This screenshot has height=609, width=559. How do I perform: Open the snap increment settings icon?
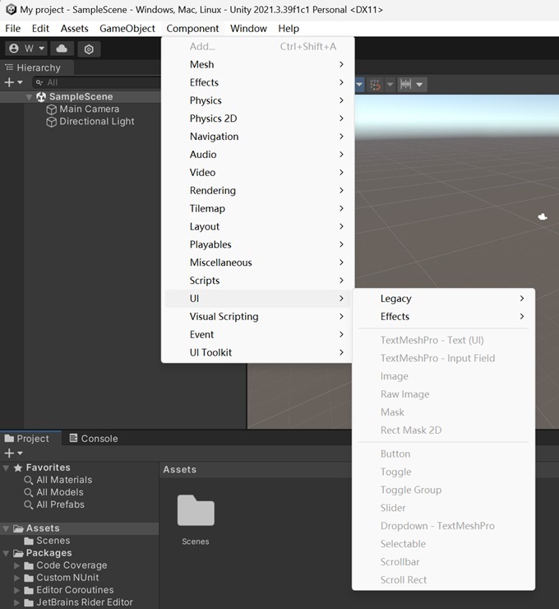[x=406, y=84]
